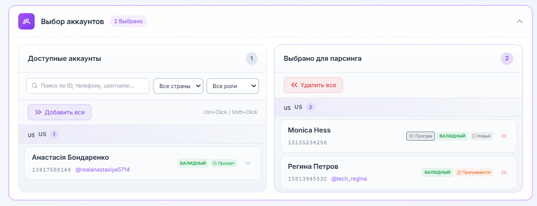The width and height of the screenshot is (537, 206).
Task: Remove Регина Петров using the arrow icon
Action: click(x=504, y=172)
